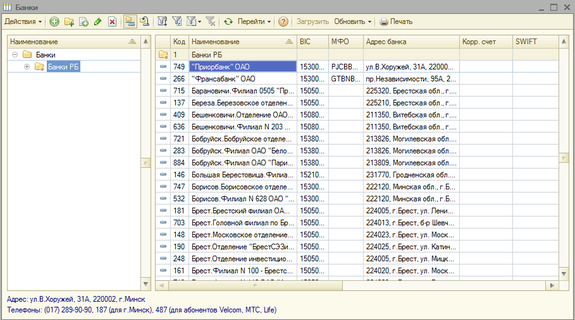
Task: Click the disabled Clear filter icon
Action: click(x=210, y=21)
